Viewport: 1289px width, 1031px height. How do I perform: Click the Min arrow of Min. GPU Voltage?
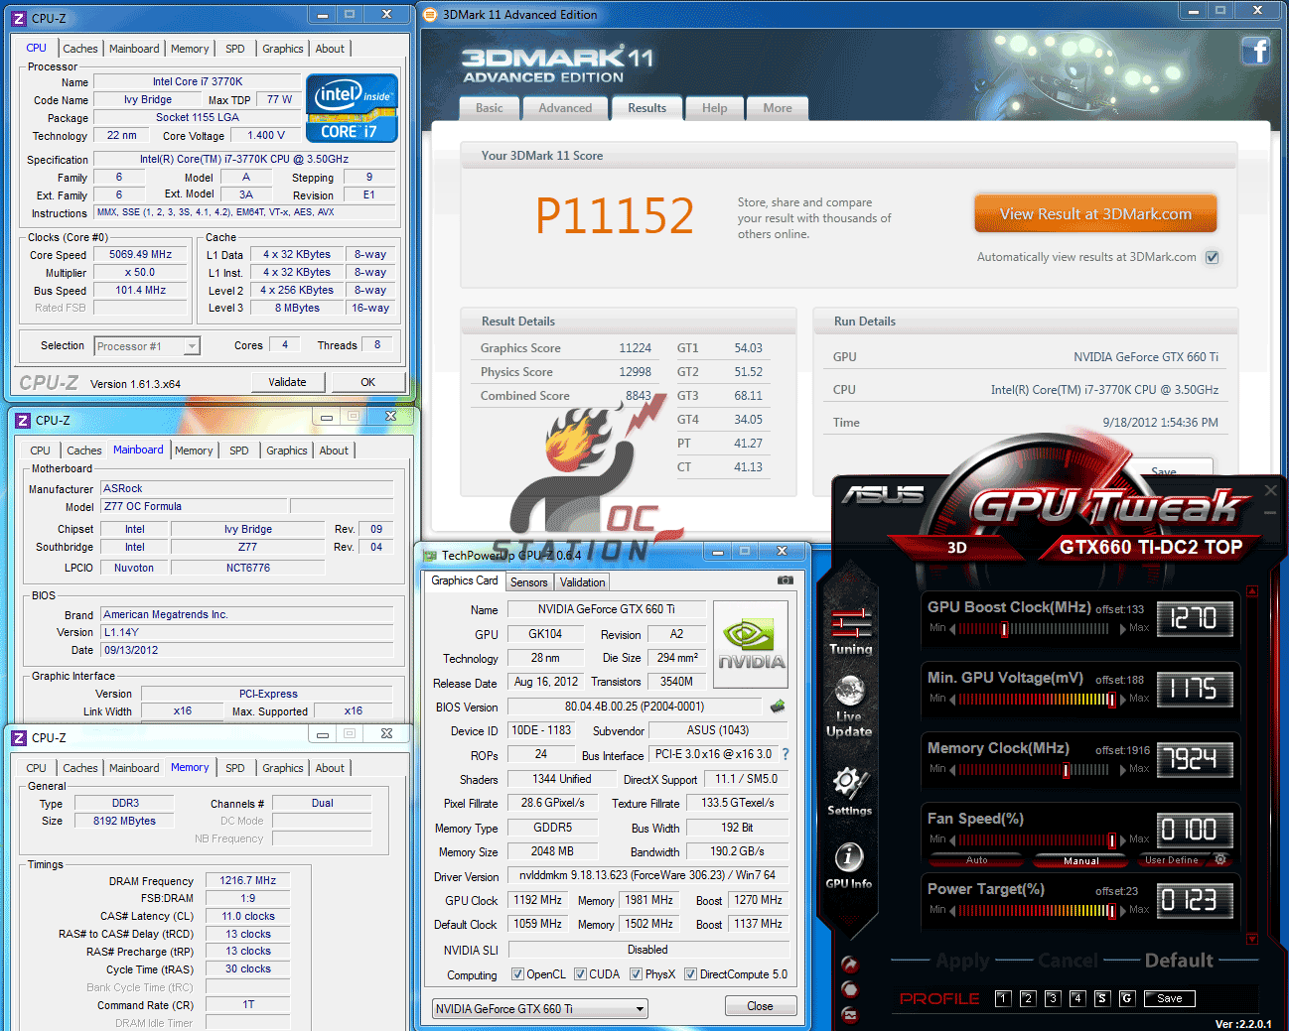click(952, 699)
